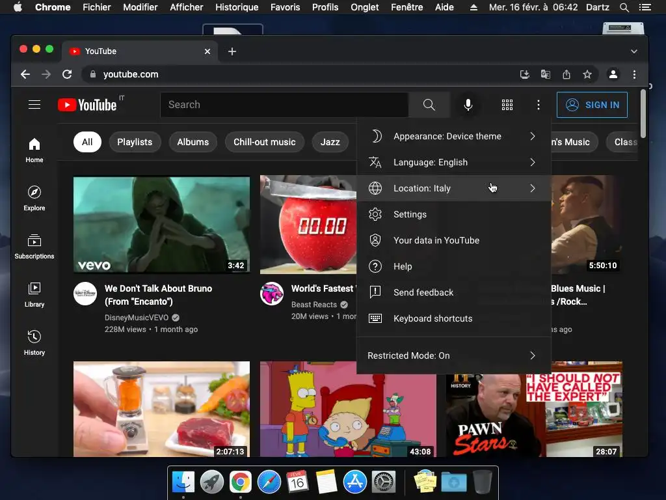Click the SIGN IN button
The width and height of the screenshot is (666, 500).
tap(592, 105)
